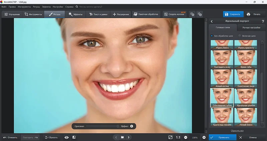This screenshot has height=141, width=267.
Task: Switch to Готовые стили tab
Action: coord(223,28)
